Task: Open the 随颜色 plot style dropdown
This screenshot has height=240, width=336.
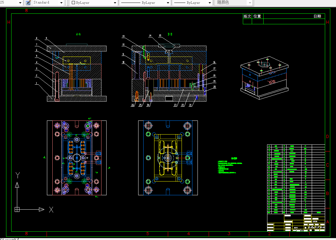Action: [250, 3]
